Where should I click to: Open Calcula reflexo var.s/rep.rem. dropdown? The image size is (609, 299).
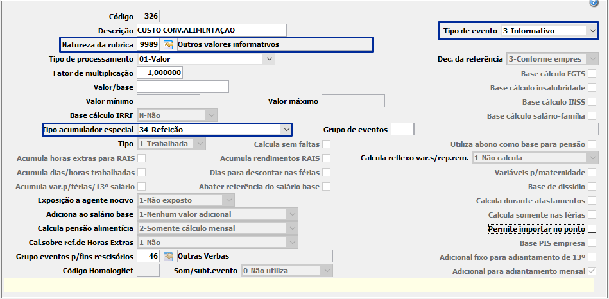pyautogui.click(x=535, y=158)
